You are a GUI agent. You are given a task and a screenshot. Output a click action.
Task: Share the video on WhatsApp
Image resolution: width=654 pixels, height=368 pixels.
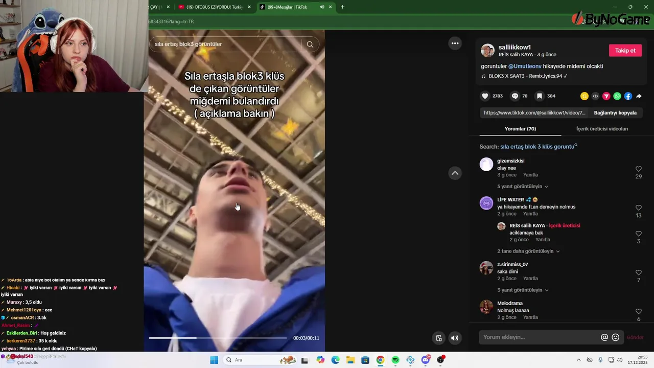click(617, 96)
